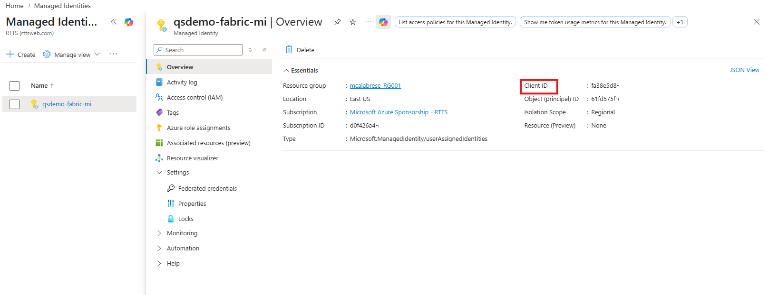
Task: Click the Tags icon
Action: coord(159,112)
